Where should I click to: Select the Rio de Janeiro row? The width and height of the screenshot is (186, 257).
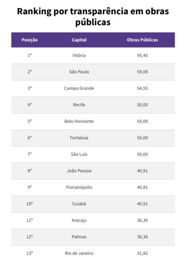tap(93, 251)
